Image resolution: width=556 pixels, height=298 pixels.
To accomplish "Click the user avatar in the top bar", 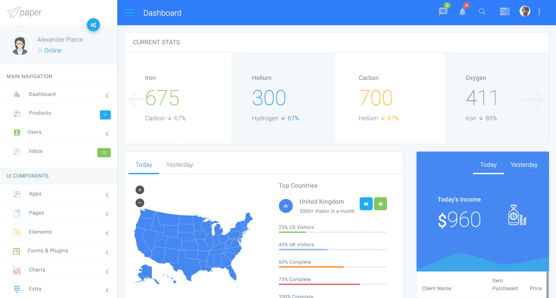I will [525, 11].
